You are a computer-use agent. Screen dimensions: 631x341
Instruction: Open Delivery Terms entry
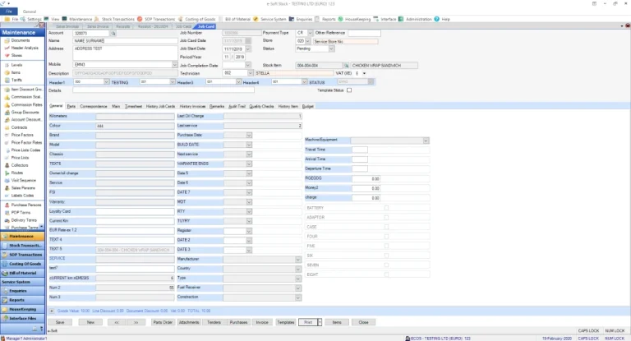coord(24,220)
